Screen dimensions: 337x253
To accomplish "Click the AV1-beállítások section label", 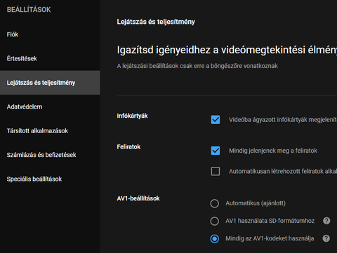I will tap(138, 198).
